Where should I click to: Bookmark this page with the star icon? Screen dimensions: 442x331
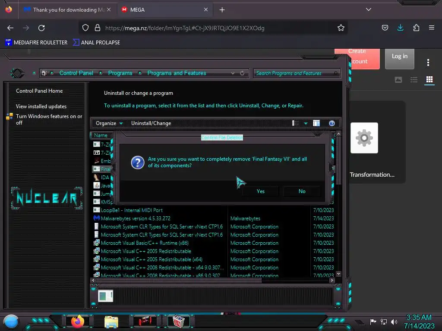341,28
